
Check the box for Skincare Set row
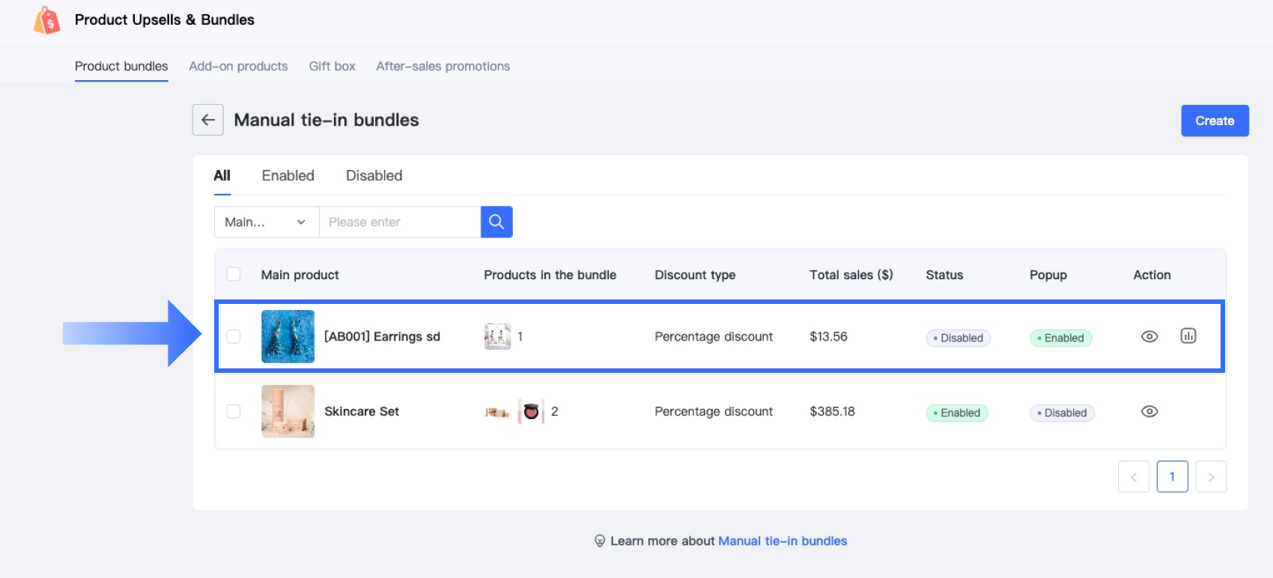pyautogui.click(x=234, y=412)
